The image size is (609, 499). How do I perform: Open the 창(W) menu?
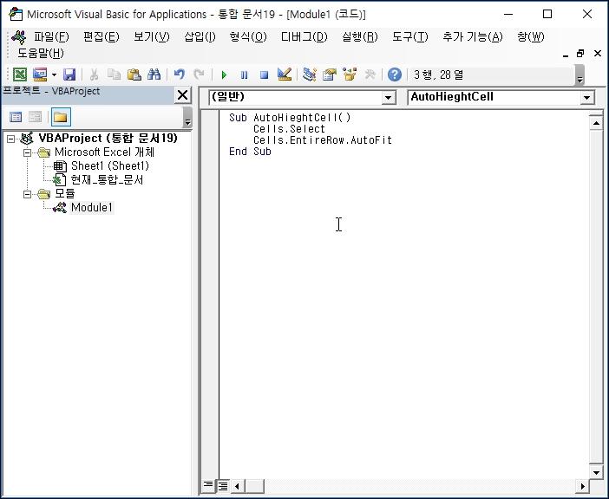[531, 37]
